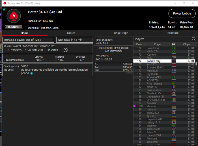
Task: Toggle Rank column sort order arrow
Action: (x=145, y=44)
